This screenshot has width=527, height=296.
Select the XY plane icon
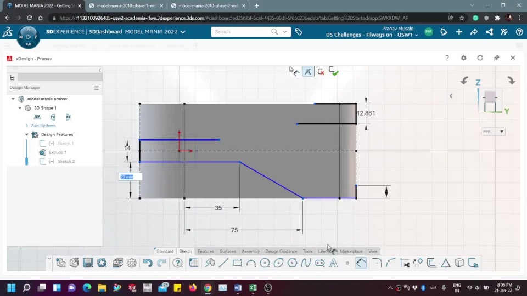[x=37, y=117]
